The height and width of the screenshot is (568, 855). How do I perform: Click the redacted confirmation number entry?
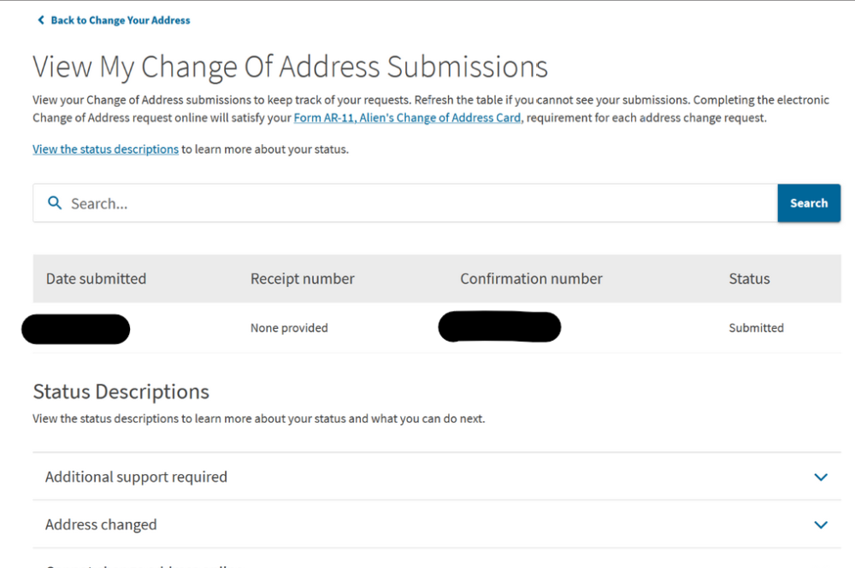499,327
